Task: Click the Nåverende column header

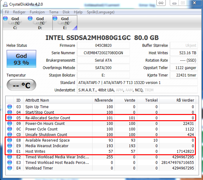Action: click(104, 100)
